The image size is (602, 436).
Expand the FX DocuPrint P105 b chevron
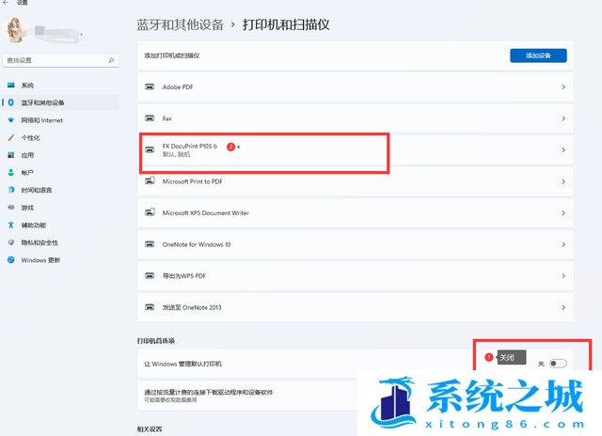pyautogui.click(x=563, y=150)
